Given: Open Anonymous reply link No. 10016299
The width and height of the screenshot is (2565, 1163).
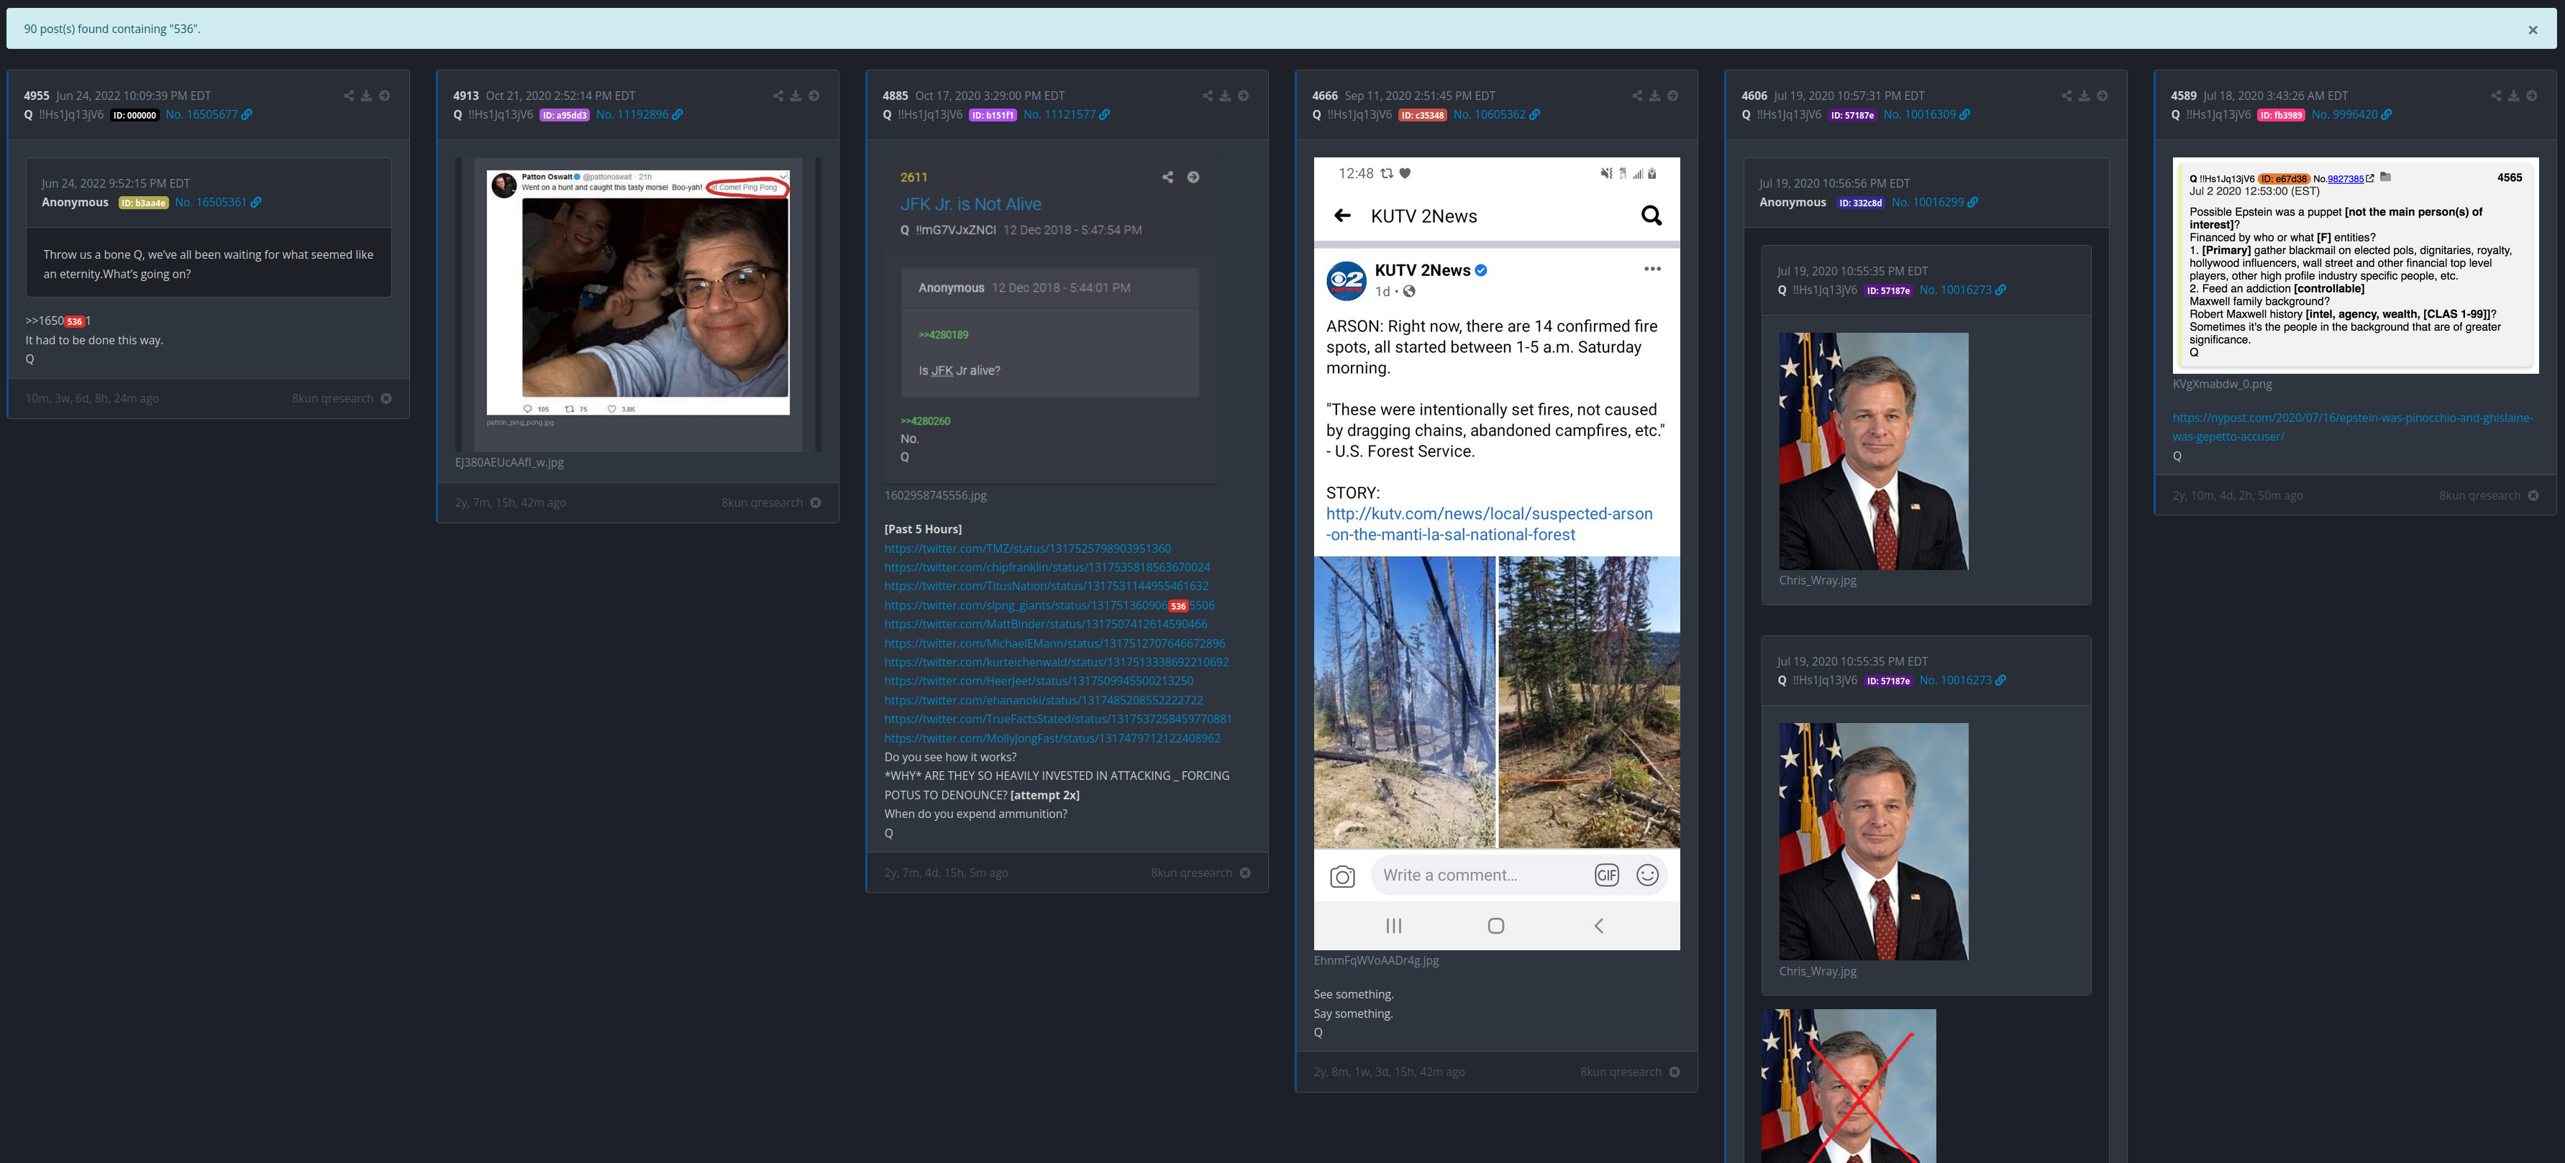Looking at the screenshot, I should (1935, 202).
